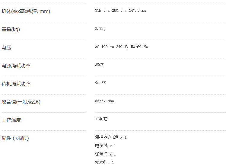Click the 待机消耗功率 label
Image resolution: width=226 pixels, height=166 pixels.
(16, 84)
